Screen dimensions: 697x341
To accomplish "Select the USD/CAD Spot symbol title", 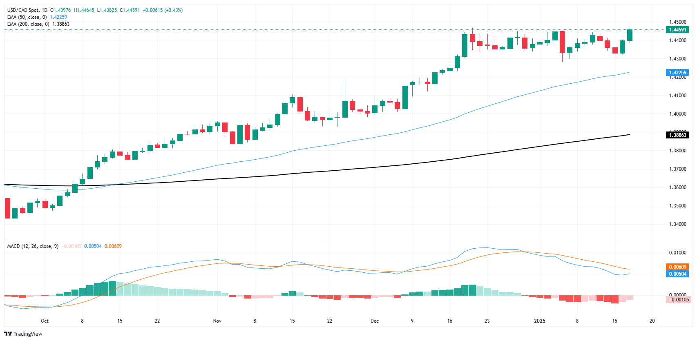I will point(24,10).
